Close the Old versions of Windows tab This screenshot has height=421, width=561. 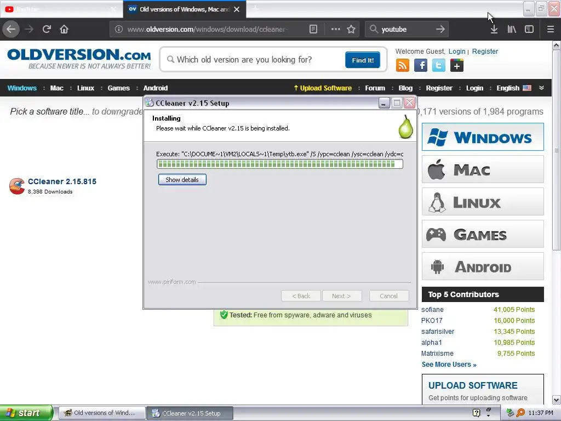[x=237, y=9]
